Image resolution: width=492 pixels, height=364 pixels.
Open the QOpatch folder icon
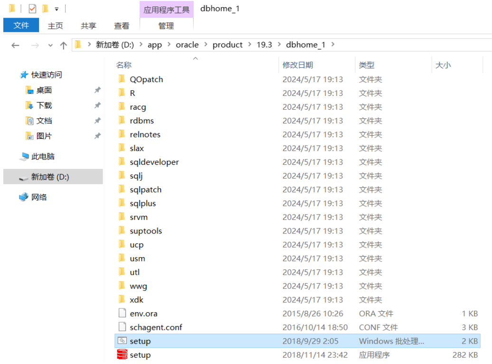click(x=122, y=79)
